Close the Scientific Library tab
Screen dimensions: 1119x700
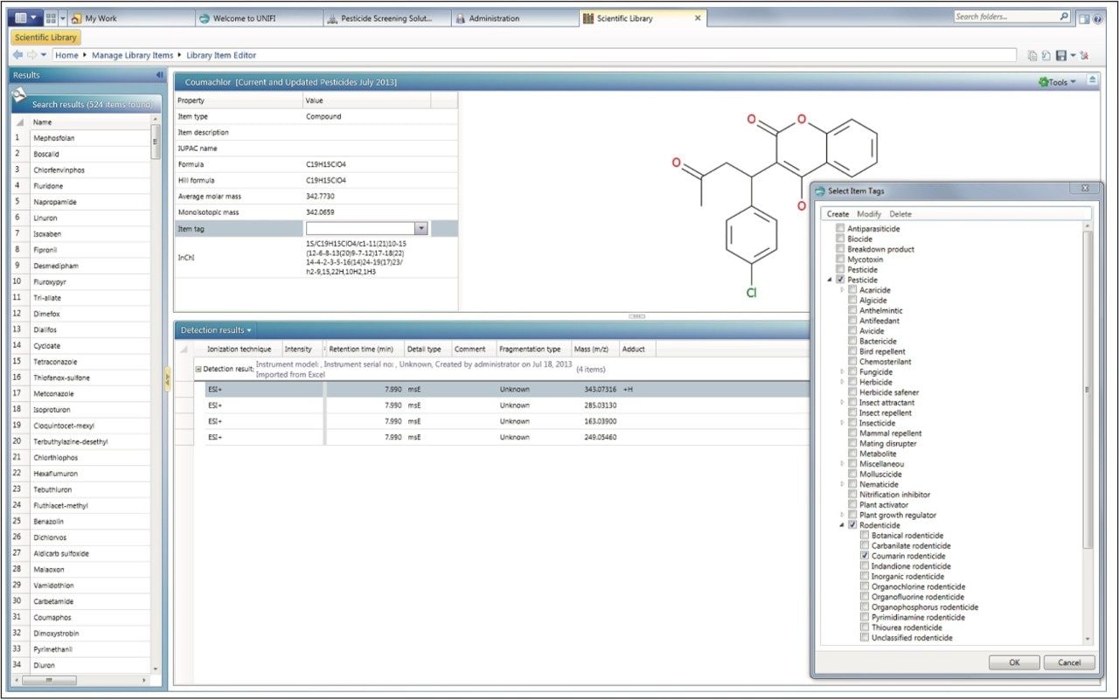point(697,18)
